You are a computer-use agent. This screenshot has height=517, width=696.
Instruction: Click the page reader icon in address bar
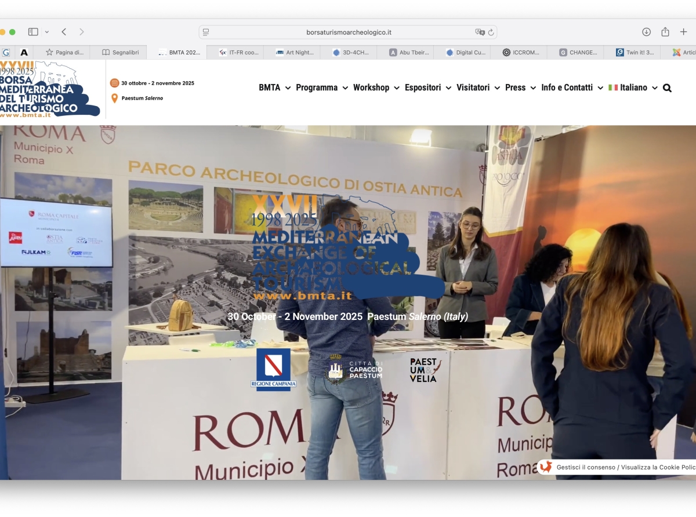[x=206, y=32]
